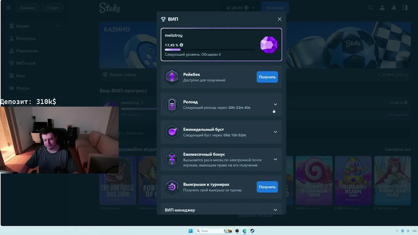Click the Кошелек wallet button
418x235 pixels.
[x=275, y=8]
